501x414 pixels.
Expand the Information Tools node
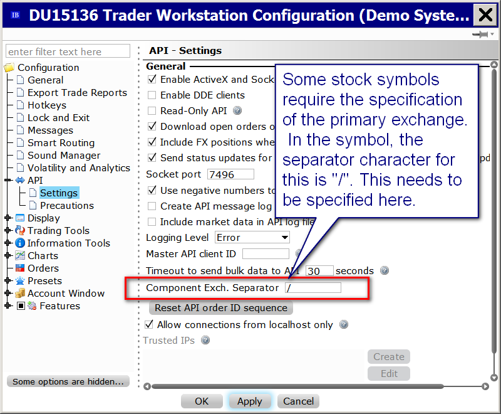click(8, 243)
